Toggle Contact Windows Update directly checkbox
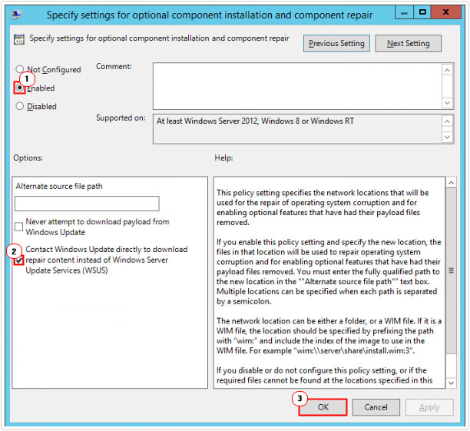470x431 pixels. click(x=19, y=260)
